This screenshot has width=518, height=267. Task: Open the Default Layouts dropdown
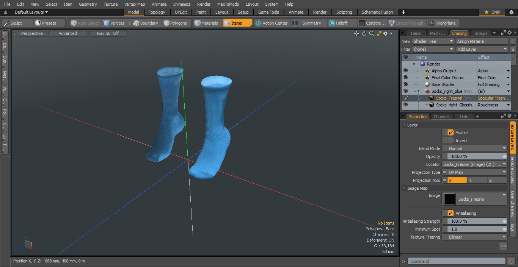click(x=31, y=12)
